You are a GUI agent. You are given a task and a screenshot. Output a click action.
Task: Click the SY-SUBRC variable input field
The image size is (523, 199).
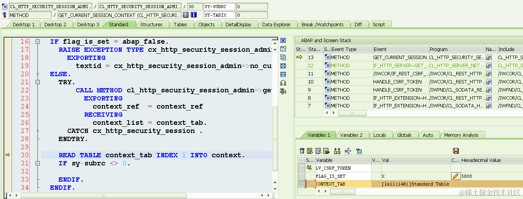[x=219, y=7]
